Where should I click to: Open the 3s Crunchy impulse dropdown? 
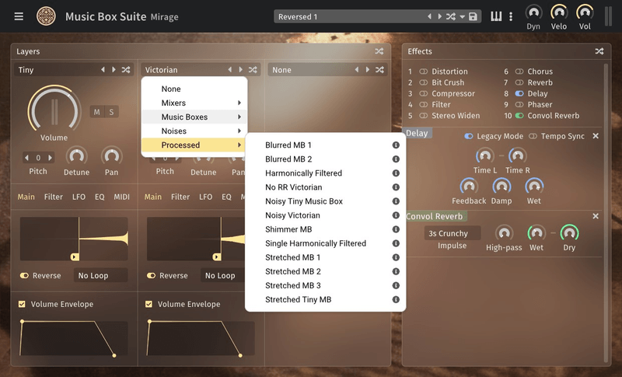tap(453, 233)
